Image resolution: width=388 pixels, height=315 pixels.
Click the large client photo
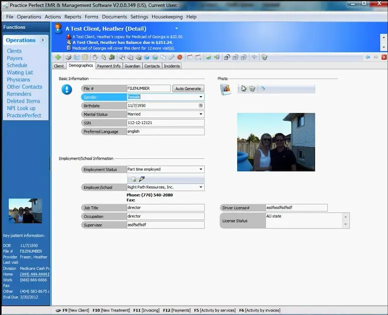point(276,142)
